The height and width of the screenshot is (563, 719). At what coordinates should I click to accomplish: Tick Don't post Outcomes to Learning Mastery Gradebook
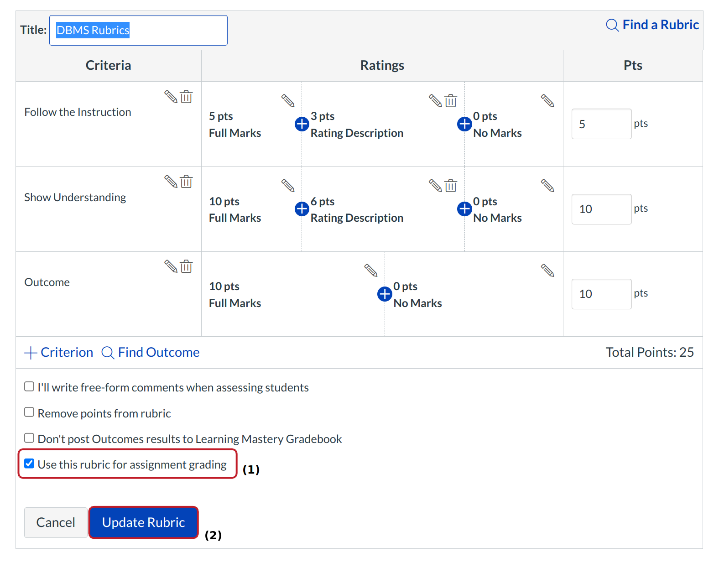pos(29,438)
